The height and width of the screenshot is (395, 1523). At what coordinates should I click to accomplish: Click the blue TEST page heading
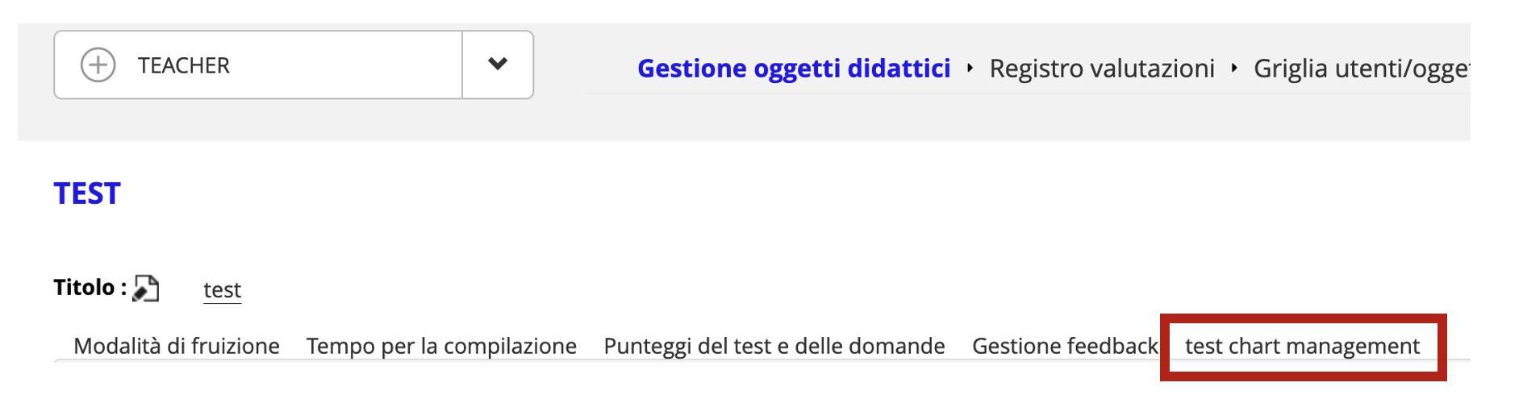(87, 193)
